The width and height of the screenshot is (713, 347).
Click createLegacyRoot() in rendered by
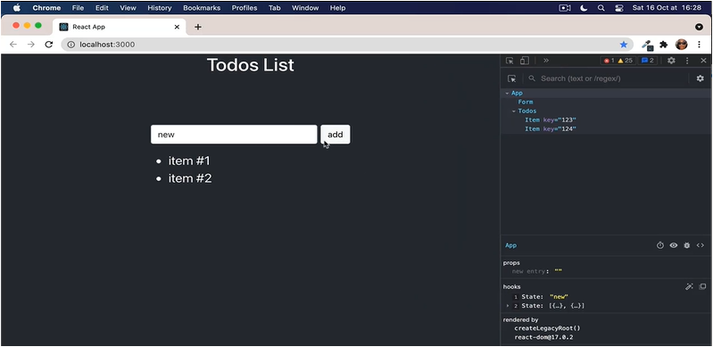(x=548, y=328)
